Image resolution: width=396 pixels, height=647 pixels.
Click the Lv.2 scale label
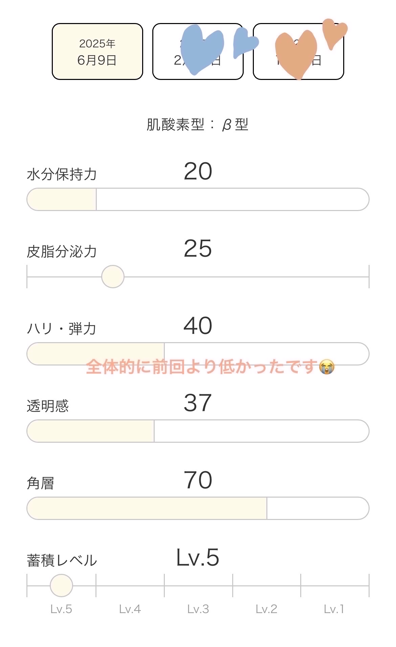266,609
